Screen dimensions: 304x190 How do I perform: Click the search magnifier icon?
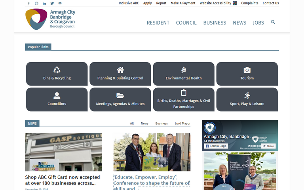pyautogui.click(x=273, y=22)
